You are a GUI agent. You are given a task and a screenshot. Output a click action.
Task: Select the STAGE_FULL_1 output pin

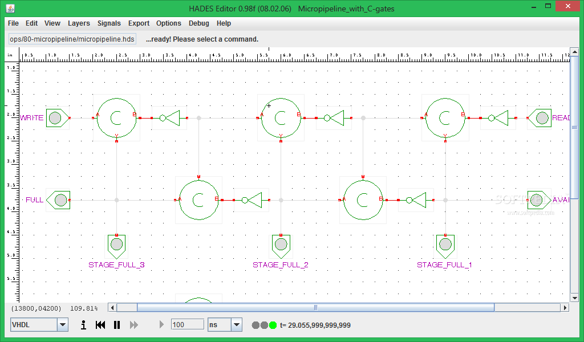[x=445, y=247]
